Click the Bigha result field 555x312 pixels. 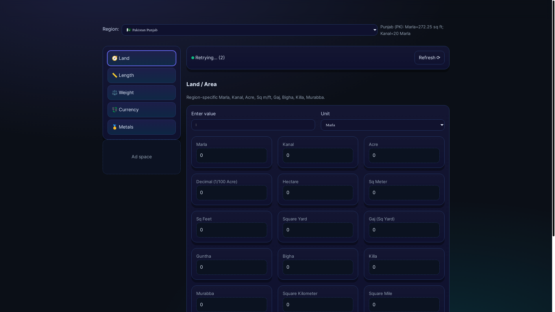[x=318, y=267]
